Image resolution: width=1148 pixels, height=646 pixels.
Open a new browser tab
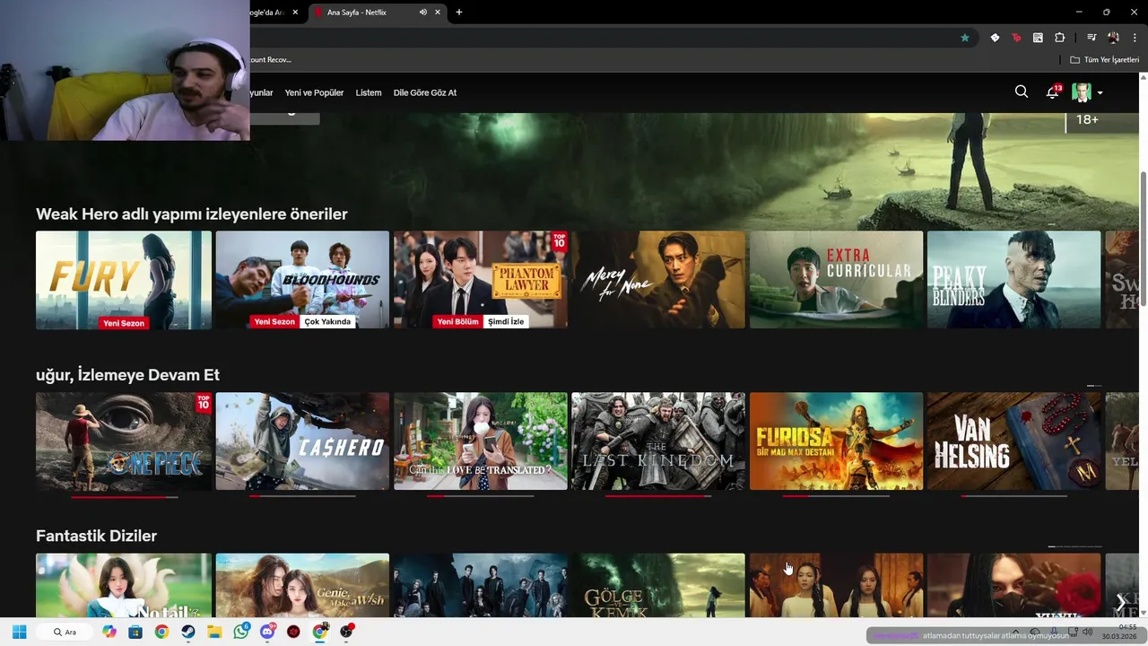[x=459, y=13]
